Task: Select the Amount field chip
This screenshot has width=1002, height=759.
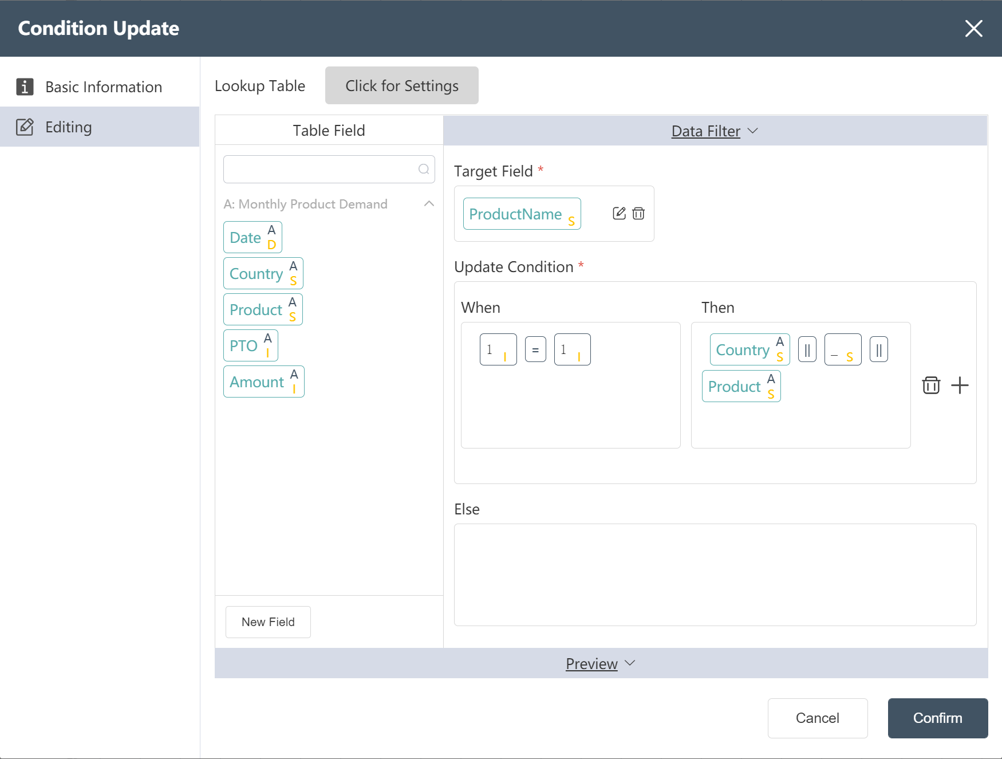Action: coord(263,382)
